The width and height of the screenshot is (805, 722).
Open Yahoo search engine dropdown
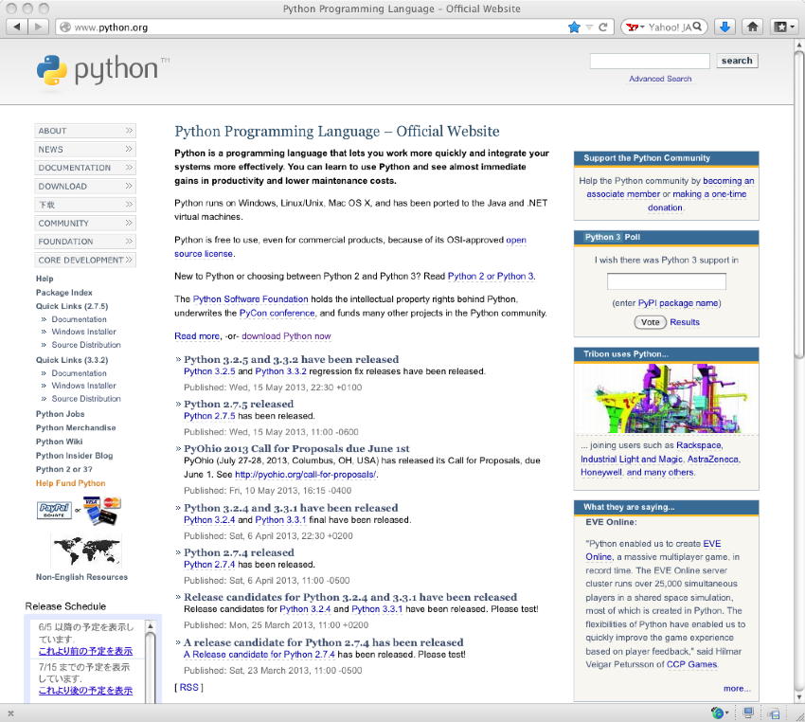(x=635, y=27)
